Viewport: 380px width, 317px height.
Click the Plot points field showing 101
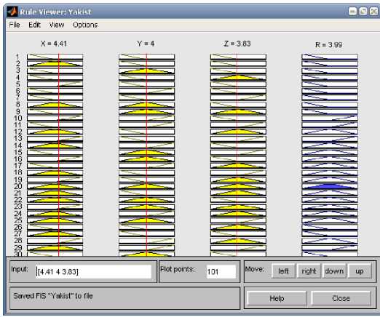(221, 272)
